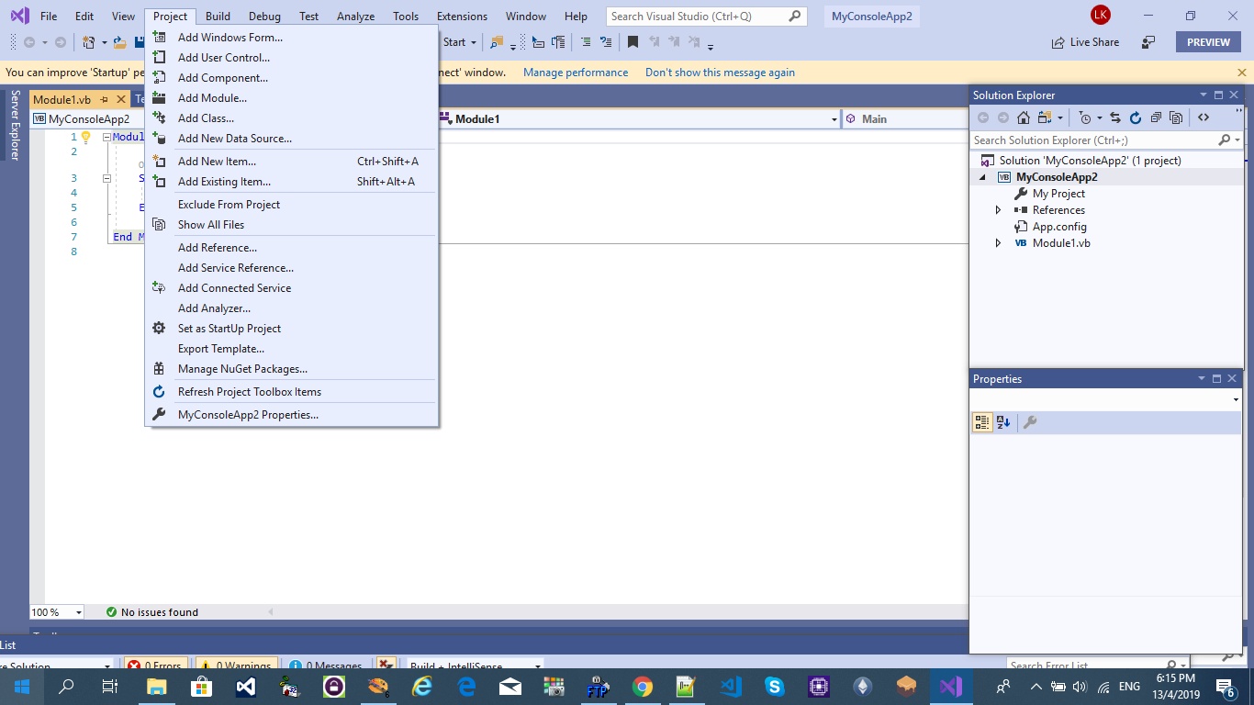Choose Add Module in the menu
The height and width of the screenshot is (705, 1254).
[x=292, y=98]
